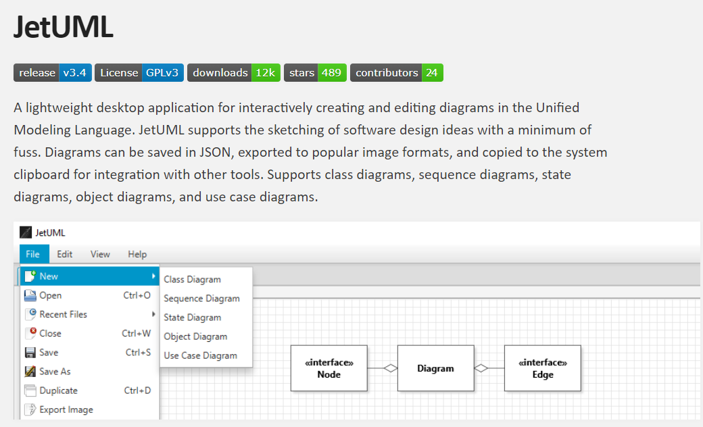Select the Diagram class box

(x=436, y=368)
